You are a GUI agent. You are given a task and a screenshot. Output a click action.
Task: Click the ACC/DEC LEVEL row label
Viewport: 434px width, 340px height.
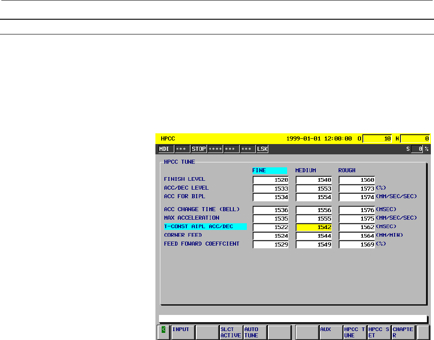(x=186, y=188)
